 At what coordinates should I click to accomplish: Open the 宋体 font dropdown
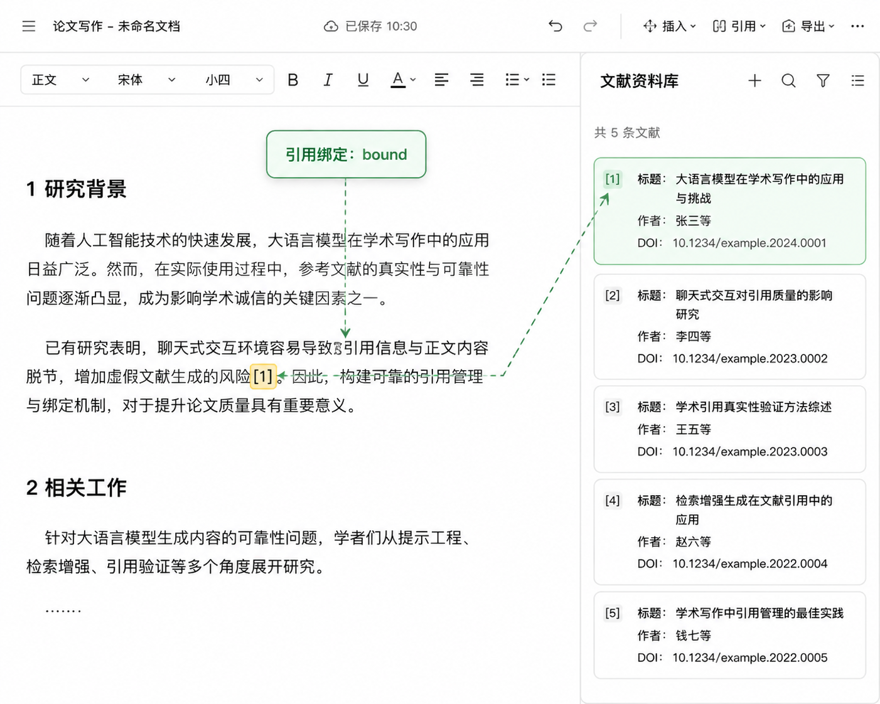coord(146,80)
